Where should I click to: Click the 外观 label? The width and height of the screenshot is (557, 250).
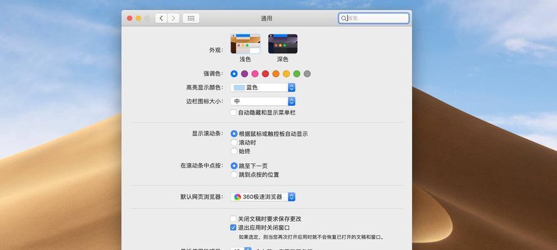coord(216,50)
